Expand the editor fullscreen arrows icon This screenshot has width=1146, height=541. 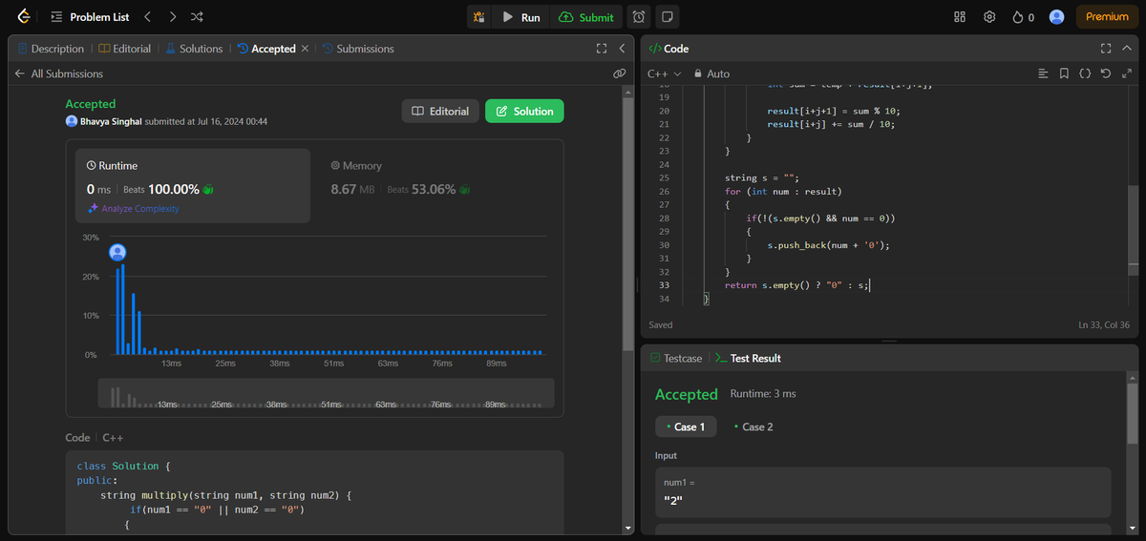[x=1126, y=73]
